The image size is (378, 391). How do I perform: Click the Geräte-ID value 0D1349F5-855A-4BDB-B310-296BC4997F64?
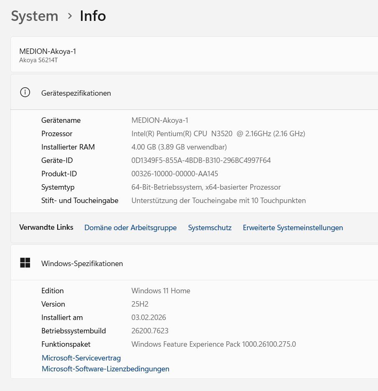(201, 160)
